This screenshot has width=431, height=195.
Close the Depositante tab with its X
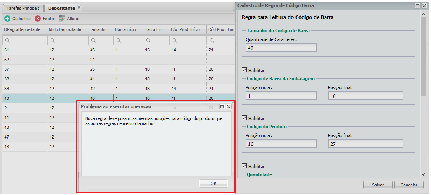pos(79,7)
